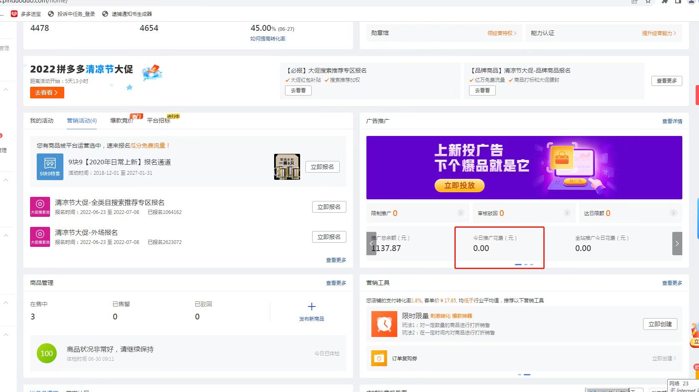
Task: Click 立即投放 on the ad banner
Action: [459, 186]
